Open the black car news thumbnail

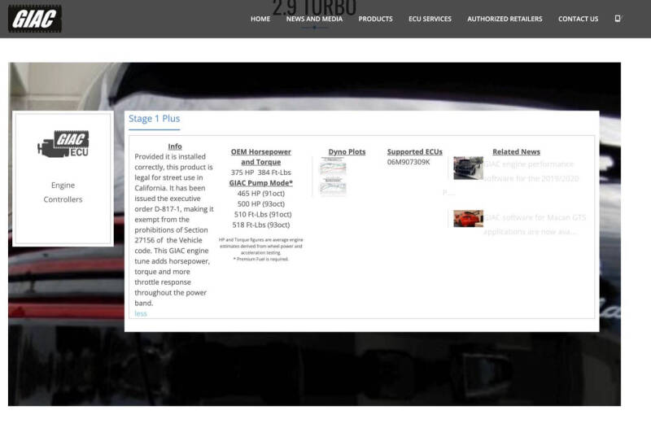click(468, 168)
